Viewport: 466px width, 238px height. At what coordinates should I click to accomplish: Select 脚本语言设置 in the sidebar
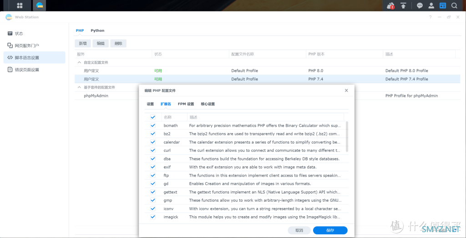coord(35,58)
